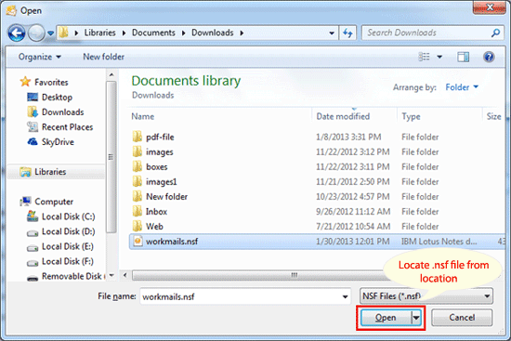Click the IBM Lotus Notes type cell
The width and height of the screenshot is (511, 341).
(x=439, y=242)
